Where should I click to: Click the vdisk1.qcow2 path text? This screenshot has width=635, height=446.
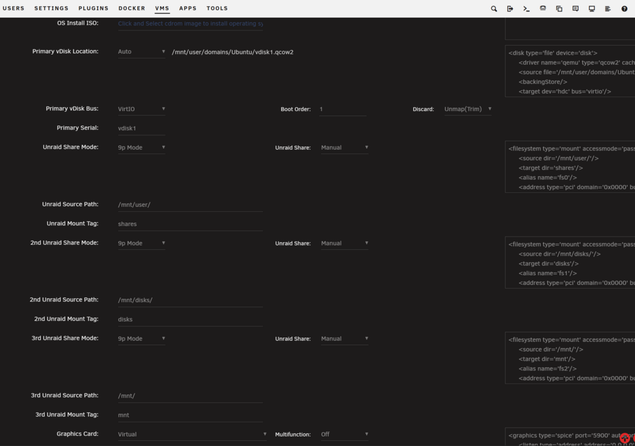(x=232, y=52)
